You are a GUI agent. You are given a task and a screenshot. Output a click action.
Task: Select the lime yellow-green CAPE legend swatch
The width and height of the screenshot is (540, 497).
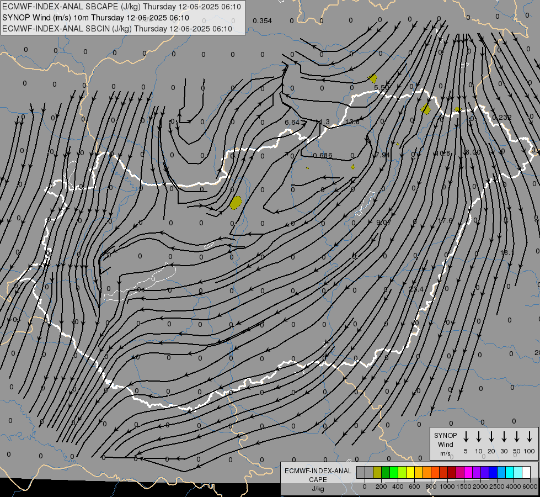[x=402, y=472]
